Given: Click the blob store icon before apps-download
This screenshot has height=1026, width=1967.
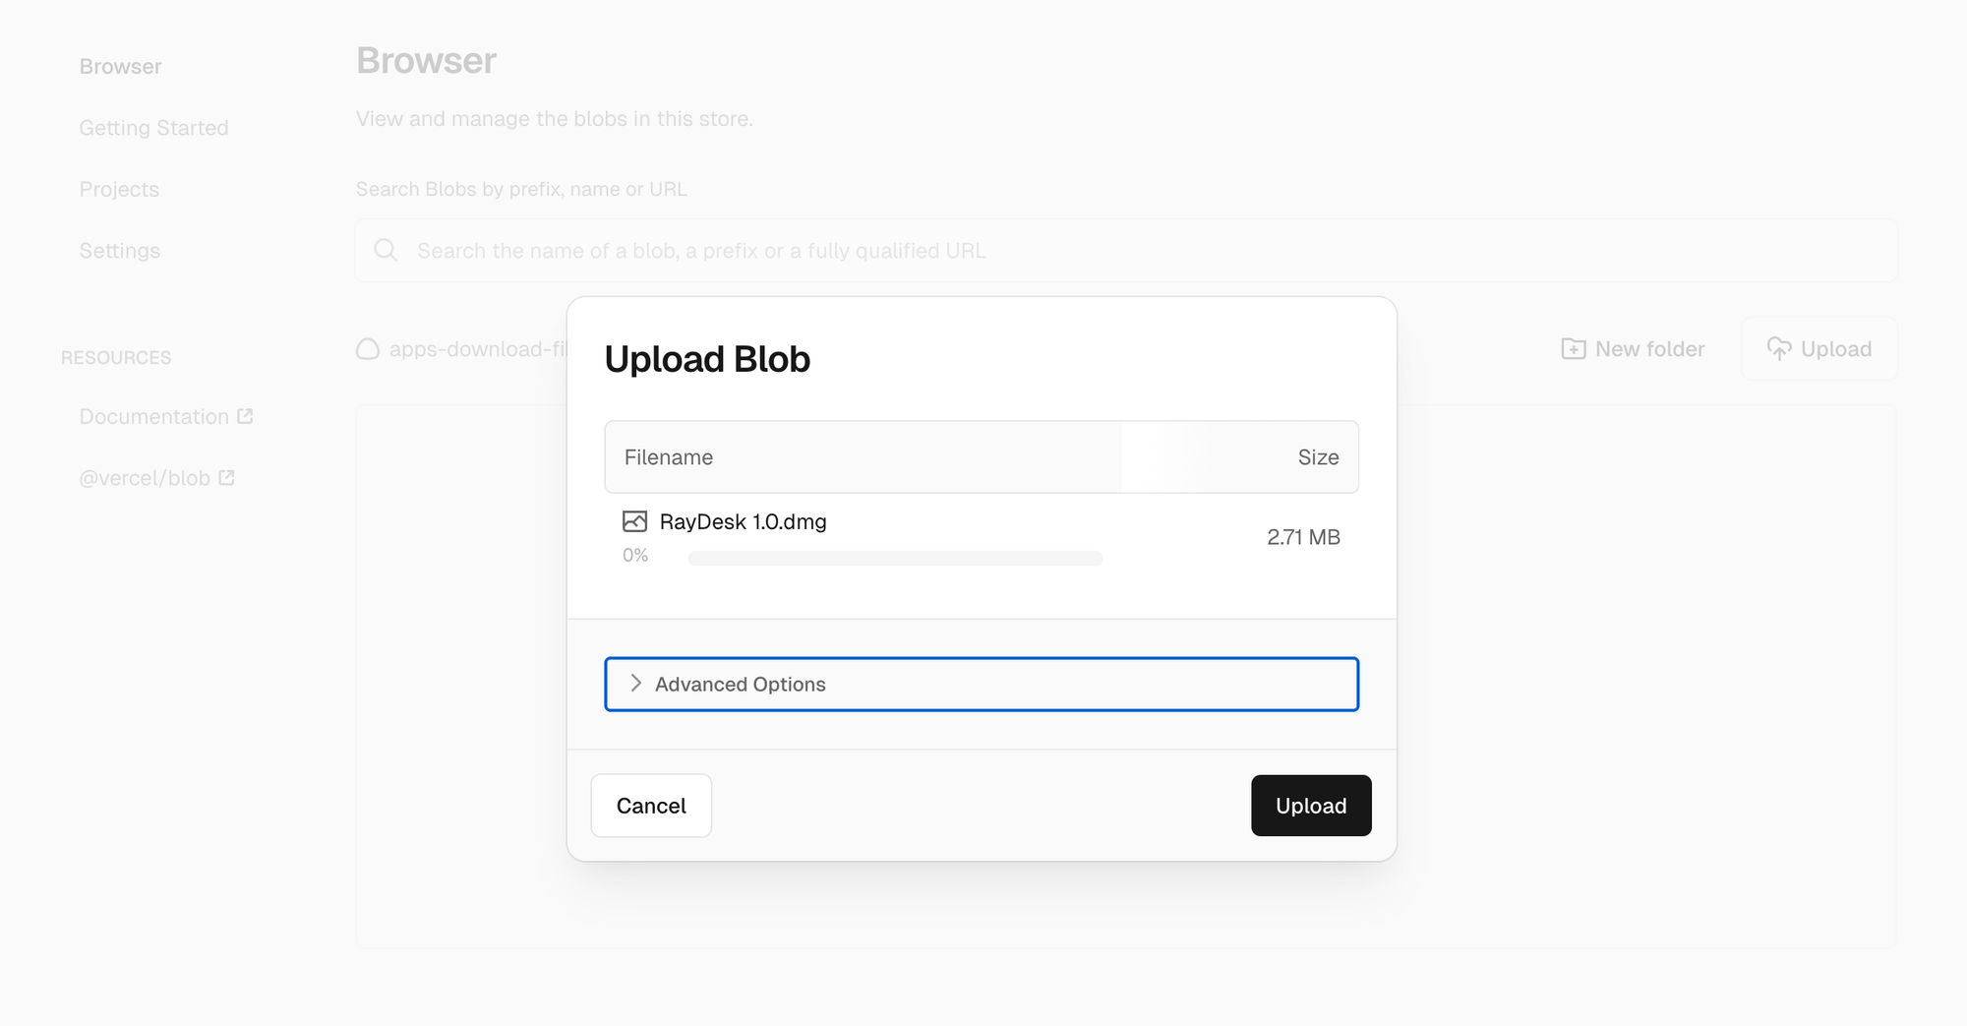Looking at the screenshot, I should (x=368, y=349).
